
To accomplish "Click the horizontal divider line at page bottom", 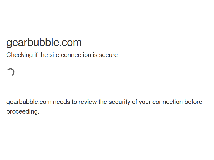I will click(x=107, y=159).
